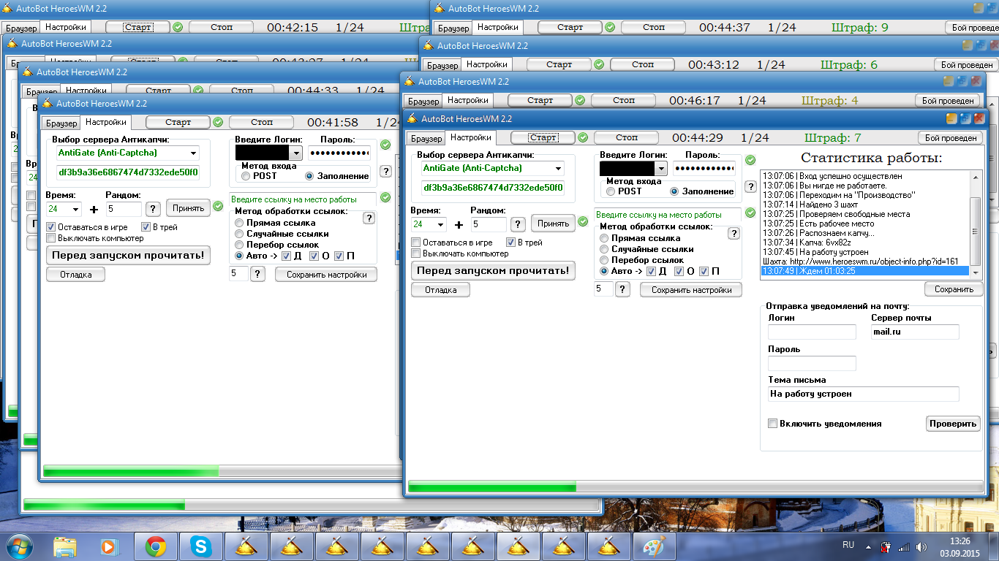This screenshot has height=561, width=999.
Task: Open Настройки tab in Штраф: 6 window
Action: [x=487, y=64]
